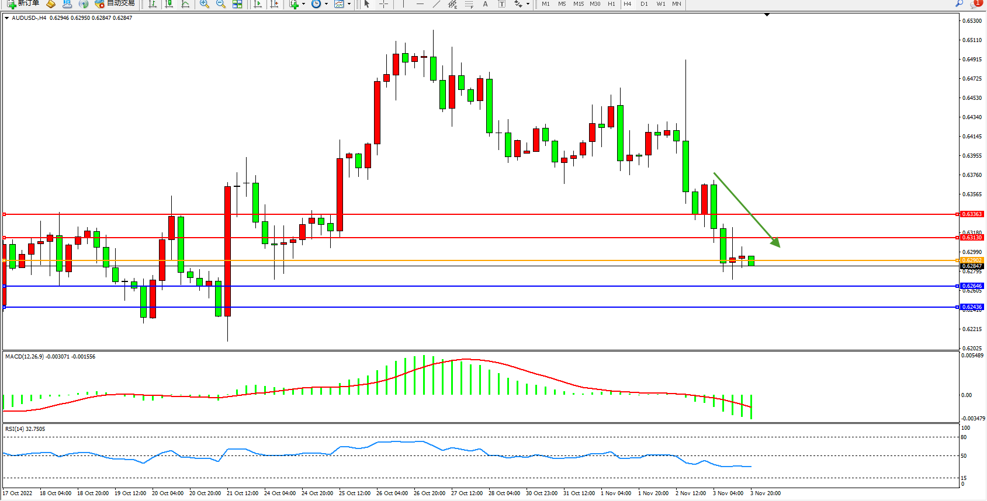Select the M15 timeframe button
Viewport: 987px width, 501px height.
click(x=578, y=4)
